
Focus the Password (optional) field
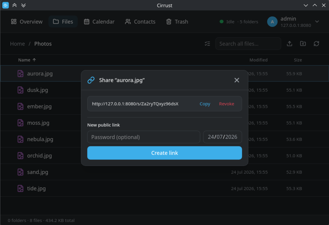tap(144, 137)
